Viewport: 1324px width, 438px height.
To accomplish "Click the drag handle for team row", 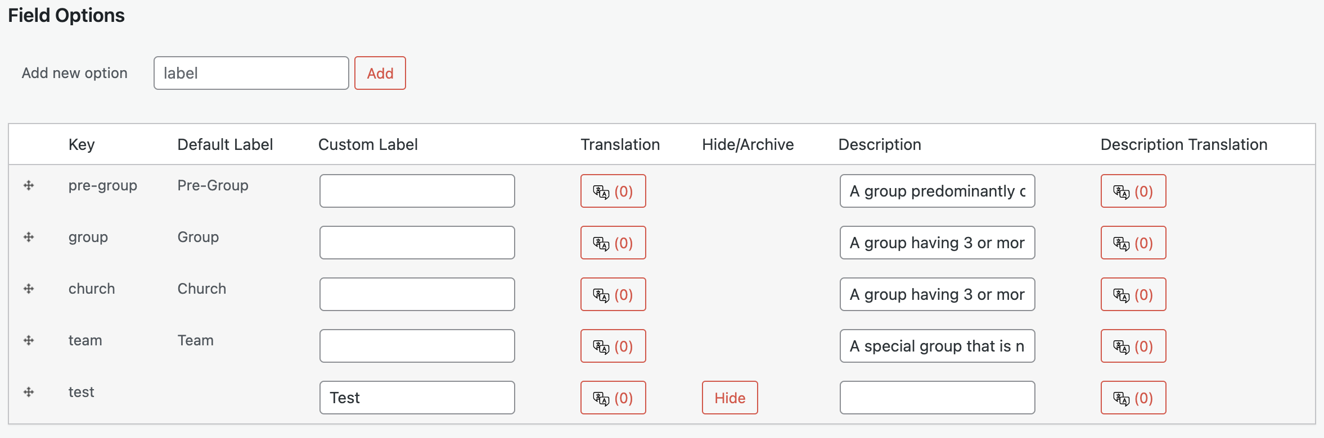I will [29, 340].
